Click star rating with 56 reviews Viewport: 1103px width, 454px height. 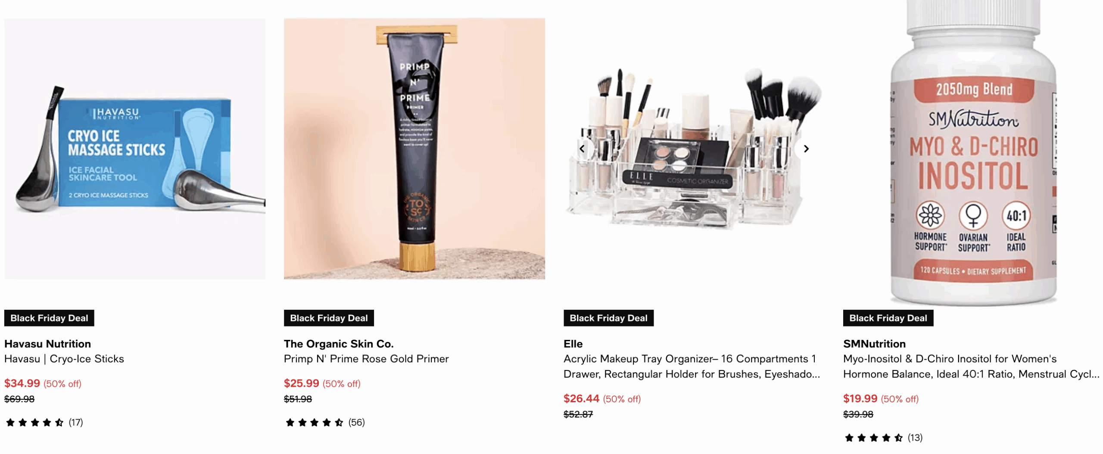325,423
